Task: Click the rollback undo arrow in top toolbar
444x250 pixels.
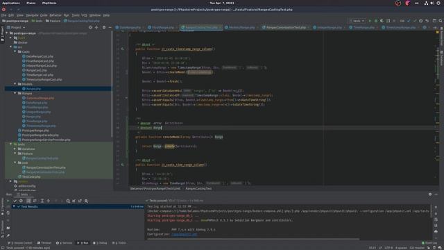Action: (427, 21)
